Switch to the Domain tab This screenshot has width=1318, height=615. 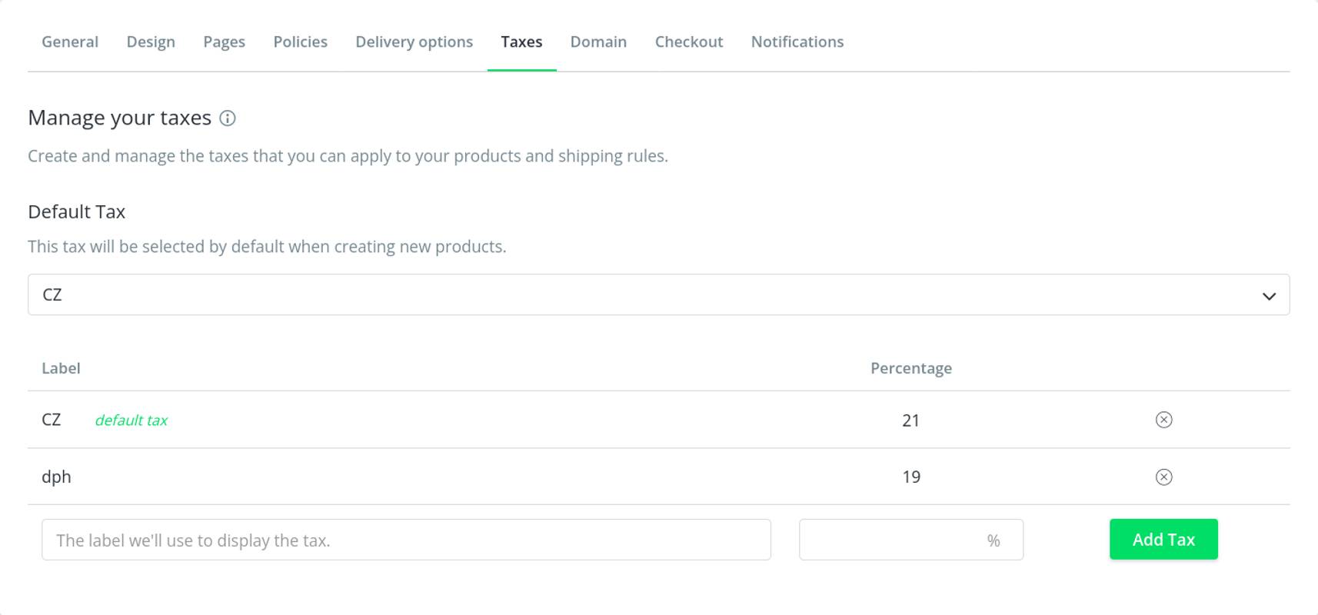[598, 42]
